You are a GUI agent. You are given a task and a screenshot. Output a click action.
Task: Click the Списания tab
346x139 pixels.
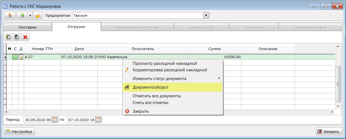click(x=253, y=27)
